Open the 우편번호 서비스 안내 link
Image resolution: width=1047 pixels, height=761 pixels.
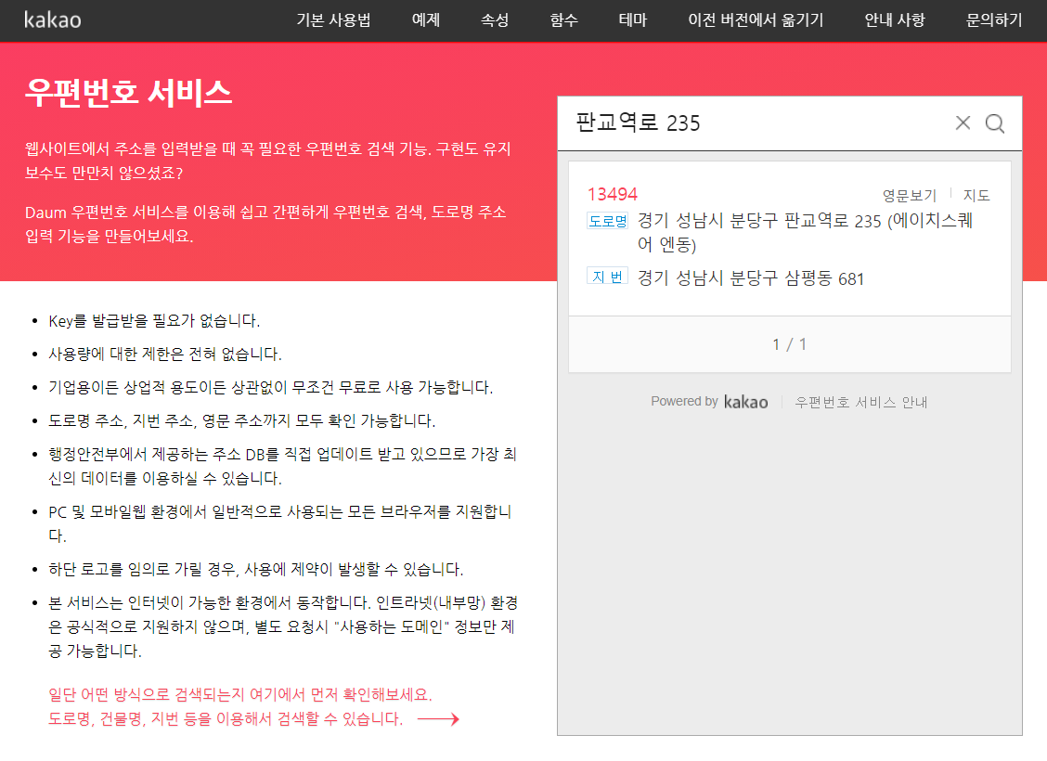point(860,402)
